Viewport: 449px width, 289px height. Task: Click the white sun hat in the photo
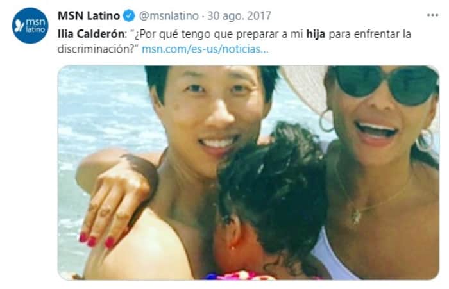coord(307,92)
